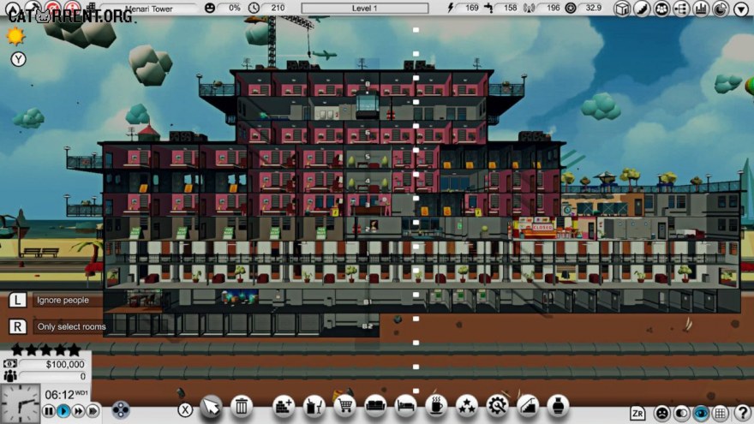754x424 pixels.
Task: Set game speed to fast forward
Action: 78,411
